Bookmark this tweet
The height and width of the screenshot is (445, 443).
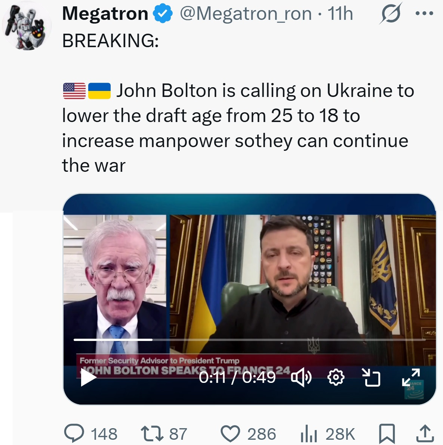tap(387, 433)
